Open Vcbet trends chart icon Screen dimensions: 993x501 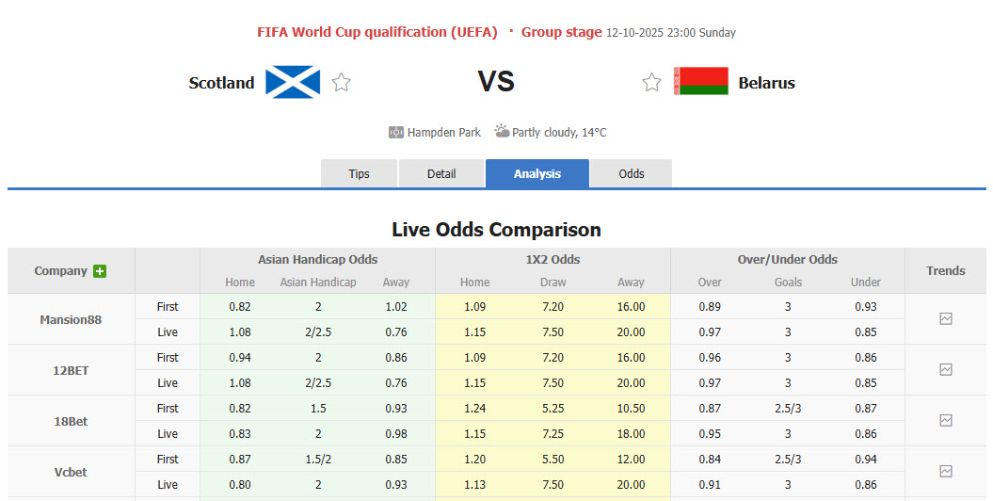(946, 472)
